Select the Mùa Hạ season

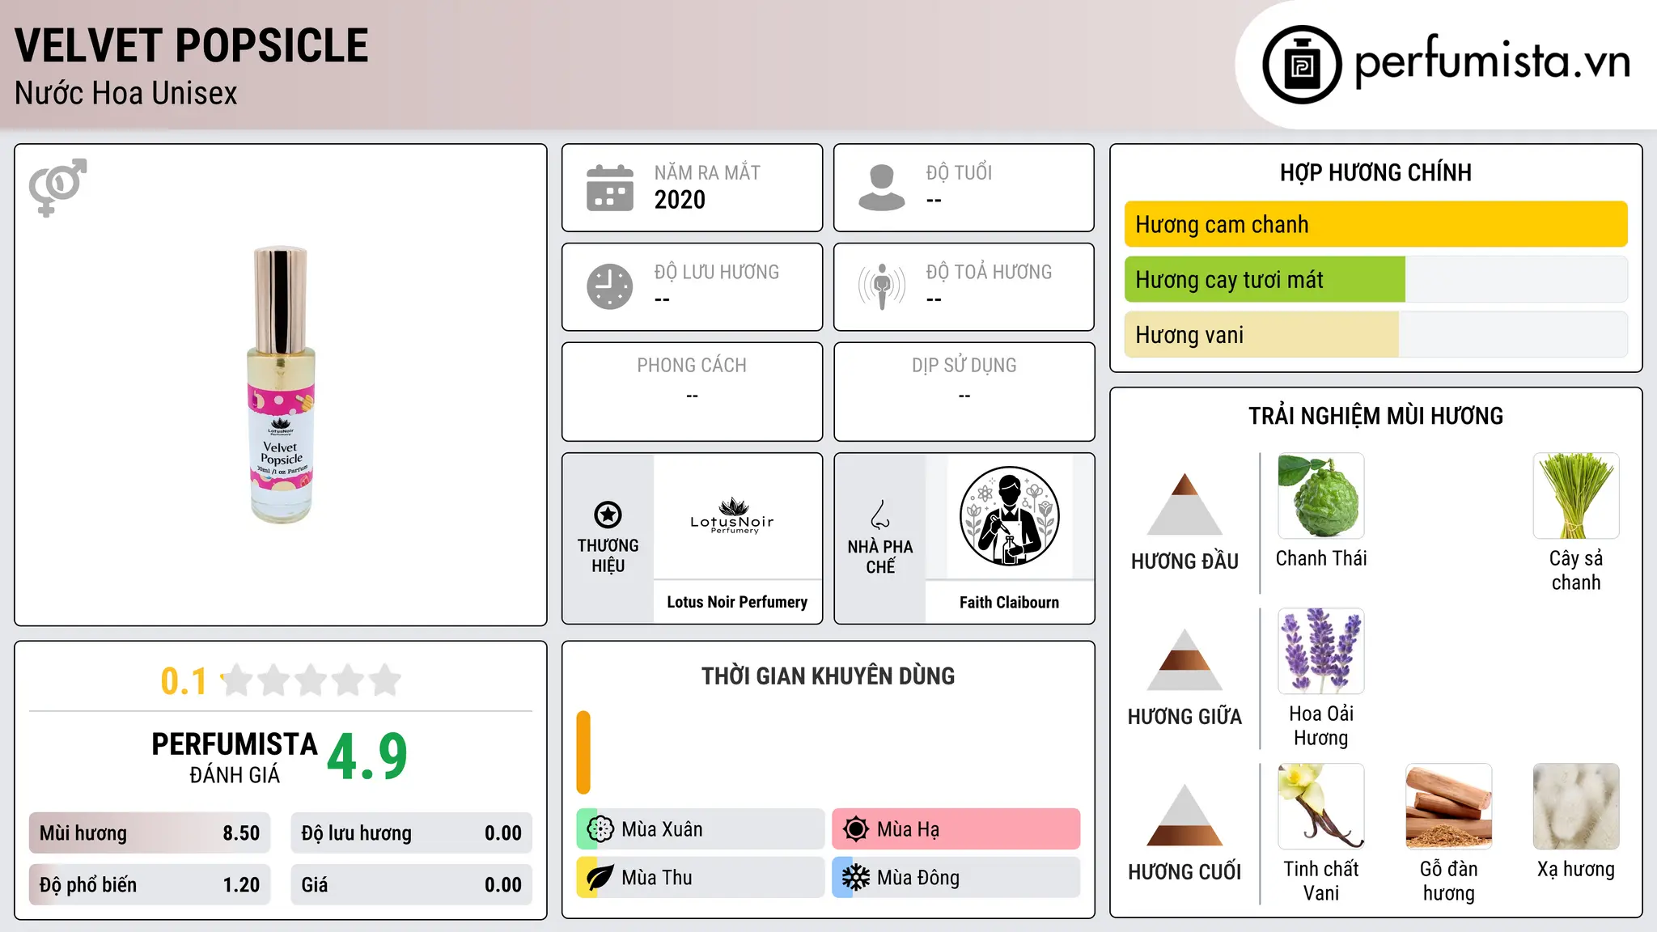click(x=956, y=829)
